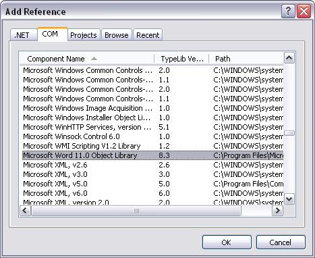Confirm with the OK button
315x258 pixels.
227,242
